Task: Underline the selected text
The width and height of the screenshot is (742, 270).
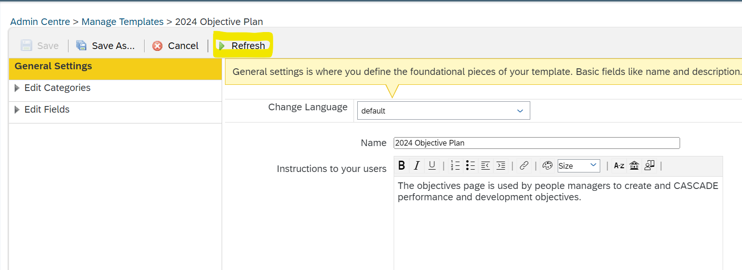Action: pos(432,165)
